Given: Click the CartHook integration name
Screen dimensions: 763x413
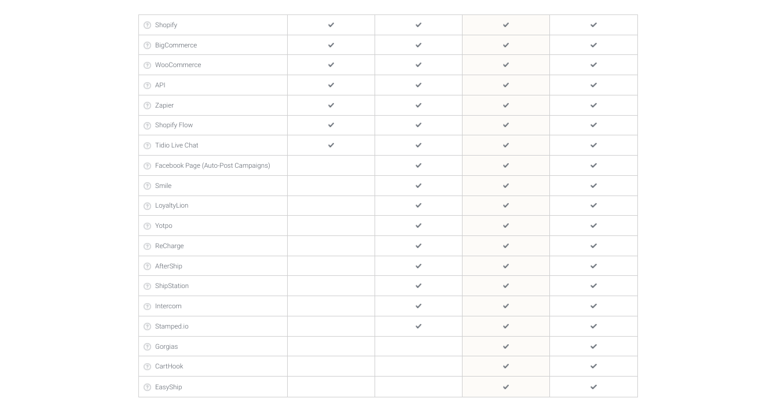Looking at the screenshot, I should 169,366.
